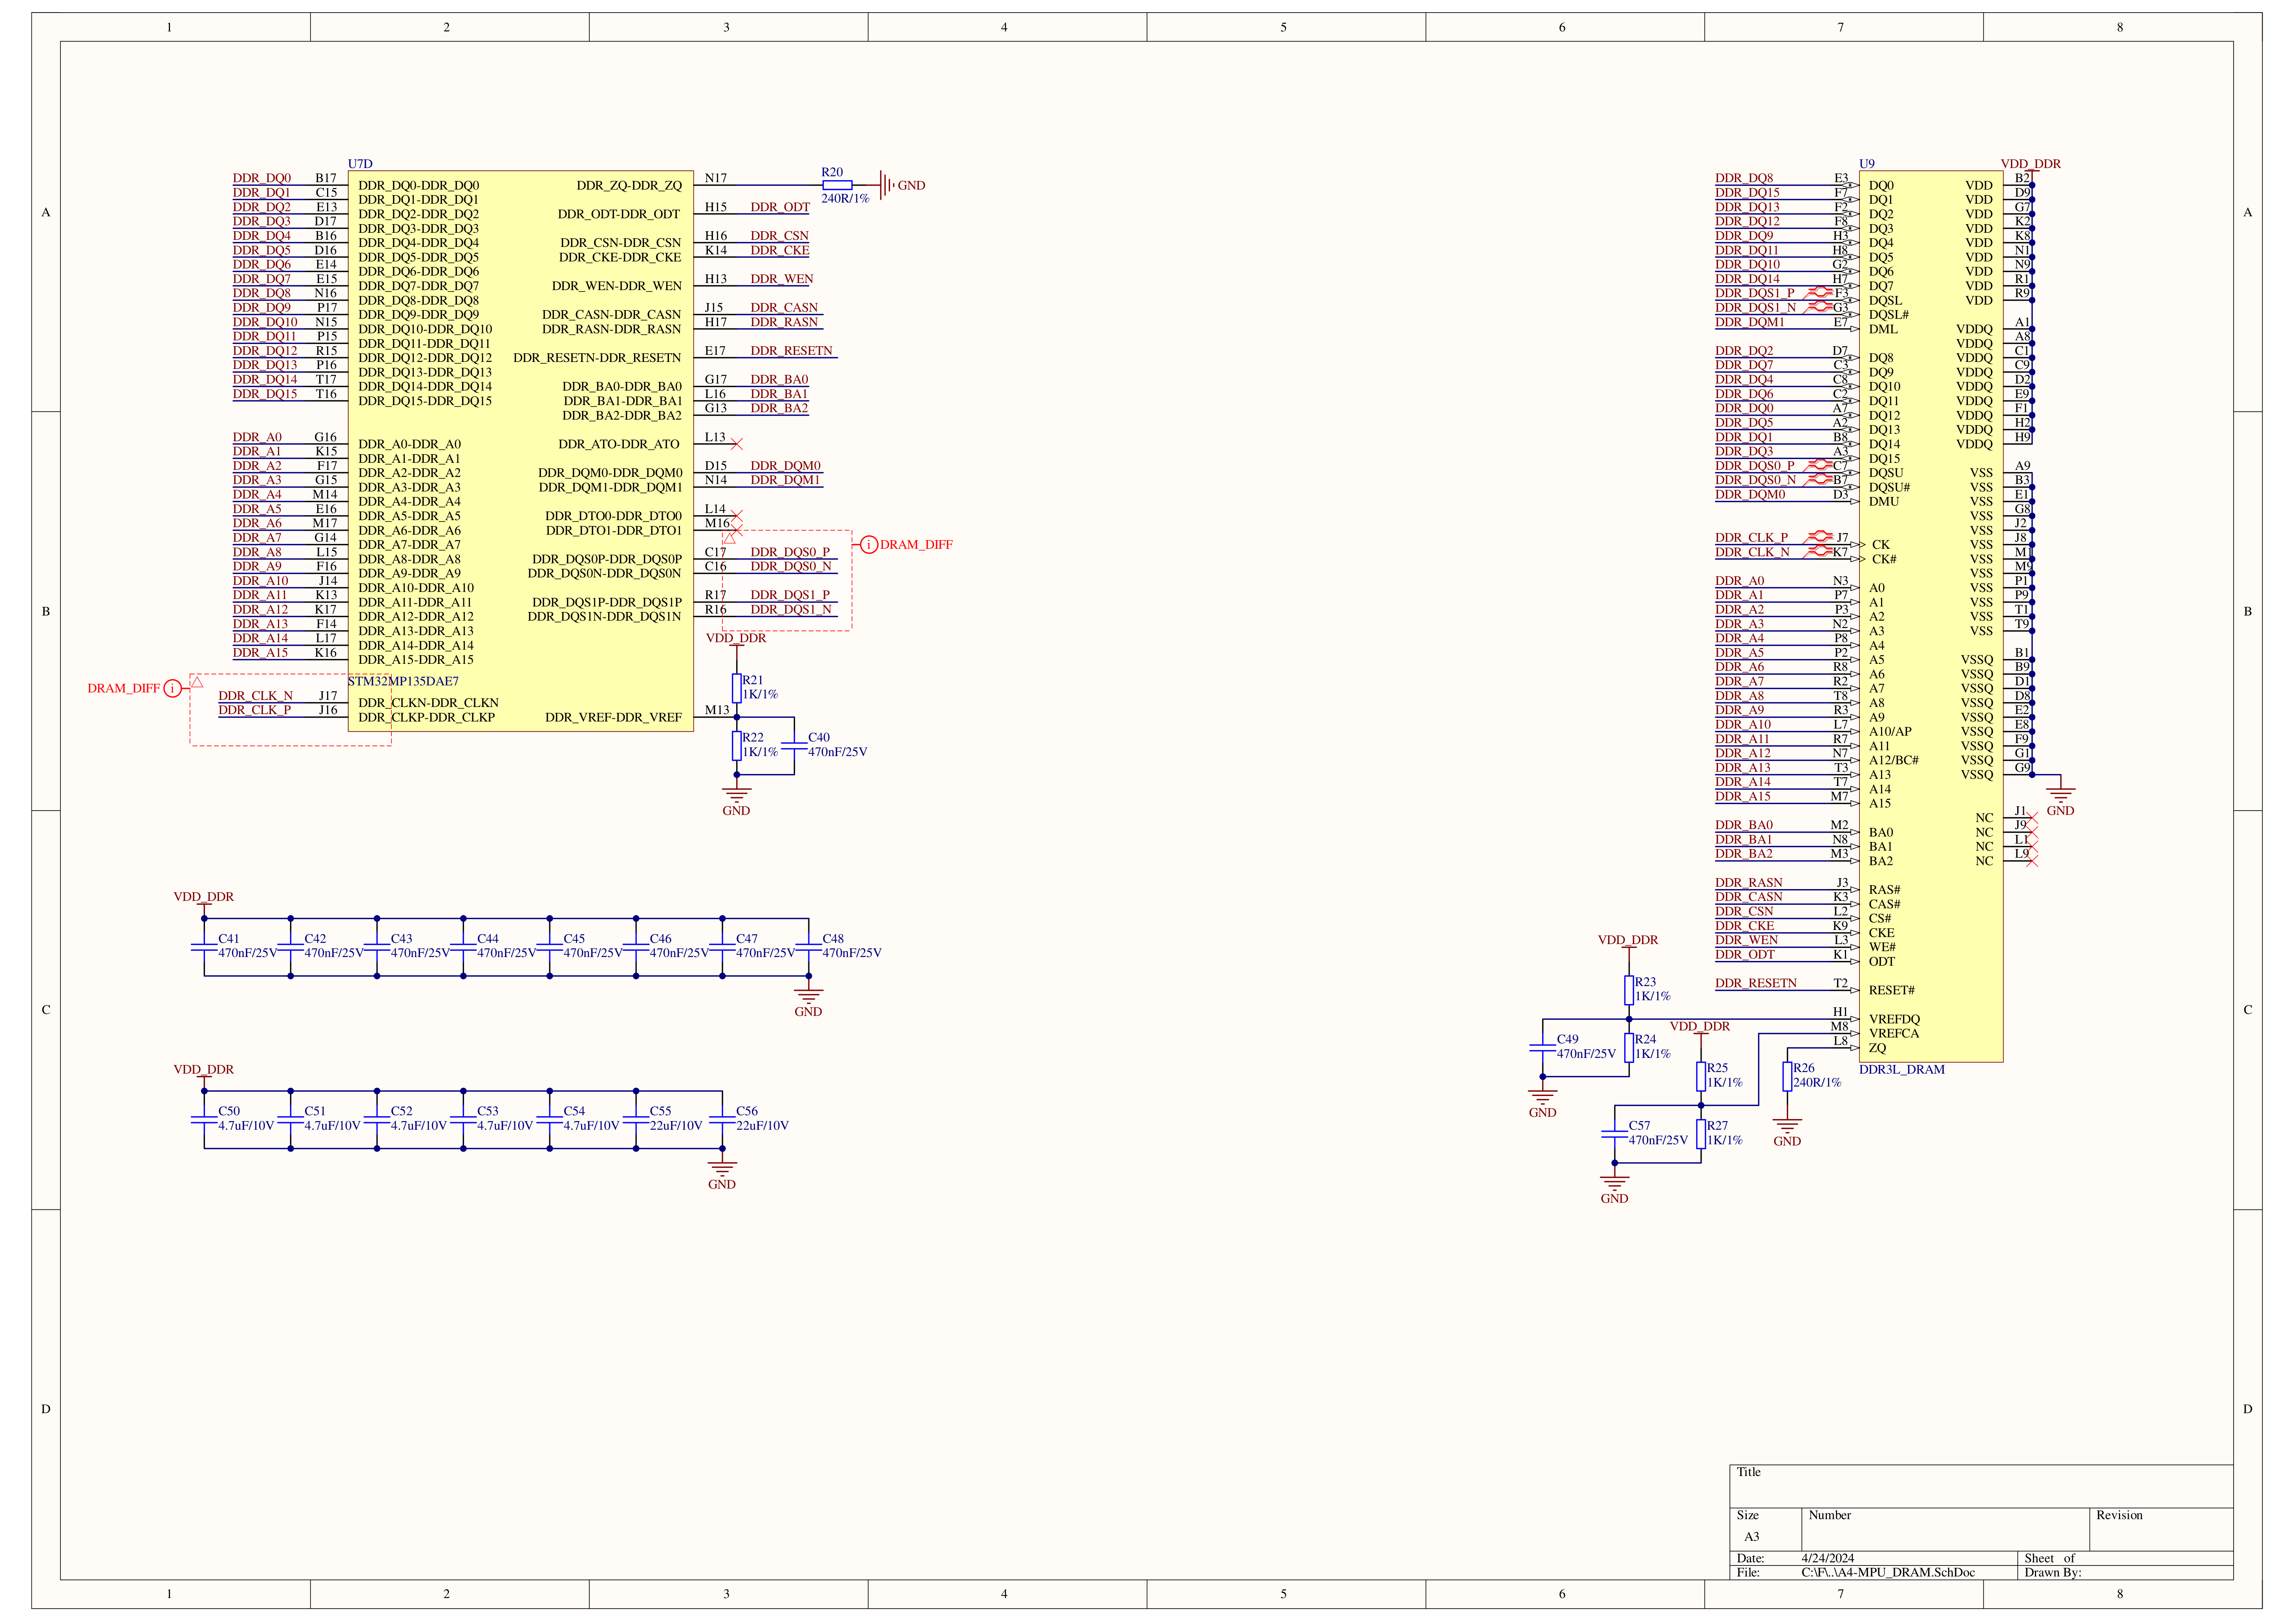Select resistor R27 beside C57

1701,1134
